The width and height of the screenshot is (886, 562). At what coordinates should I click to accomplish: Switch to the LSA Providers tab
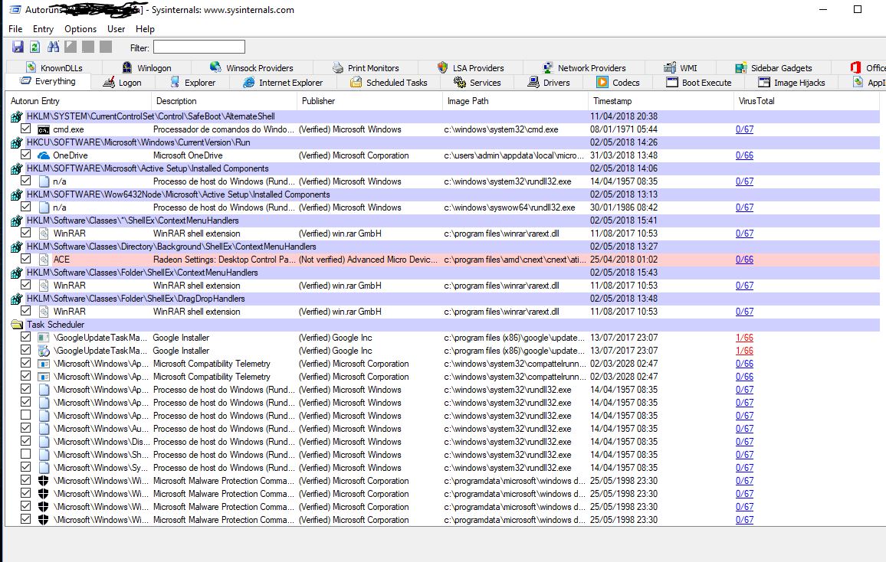471,67
